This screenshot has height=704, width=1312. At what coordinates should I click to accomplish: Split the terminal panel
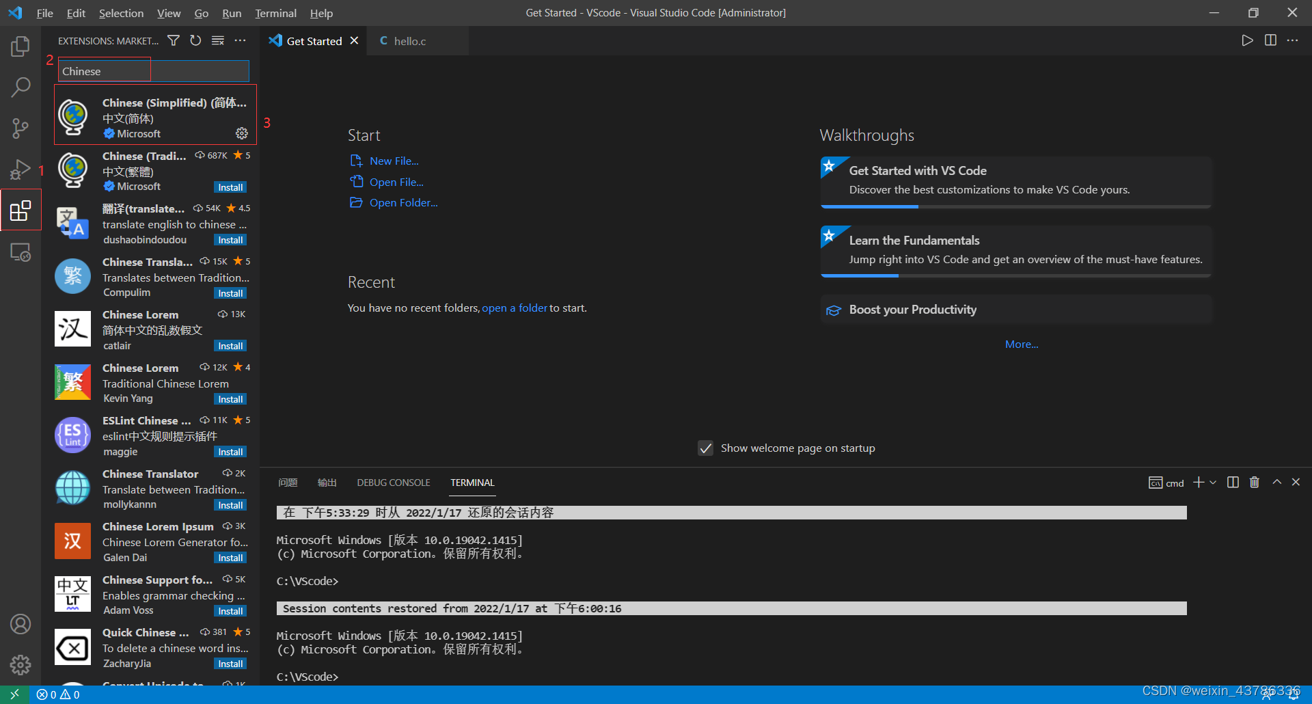point(1233,483)
